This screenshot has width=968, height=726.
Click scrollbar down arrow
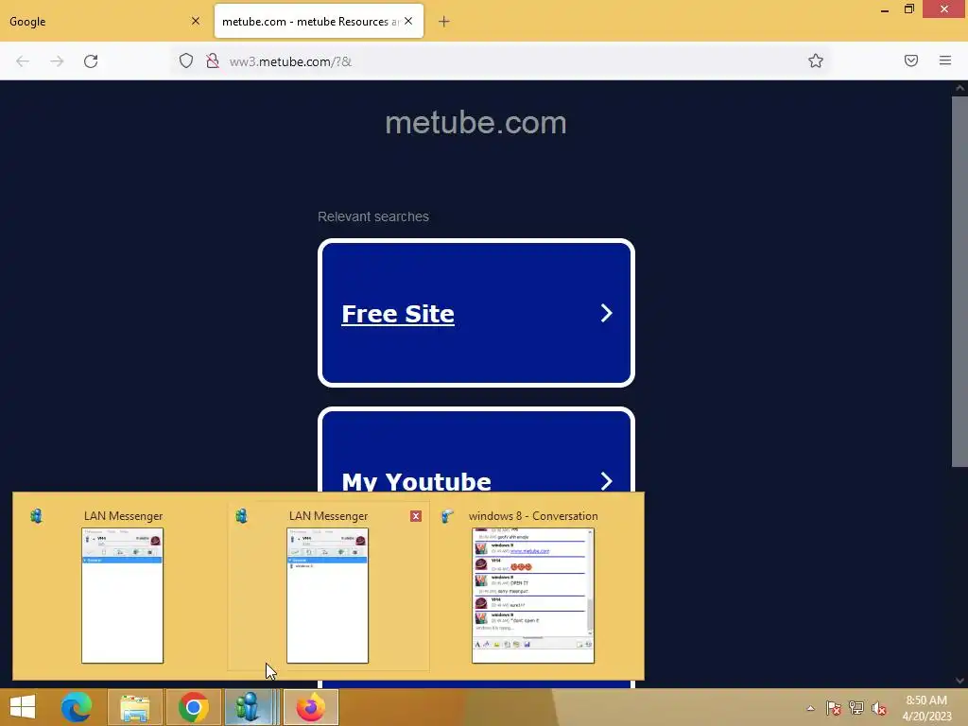click(x=959, y=681)
